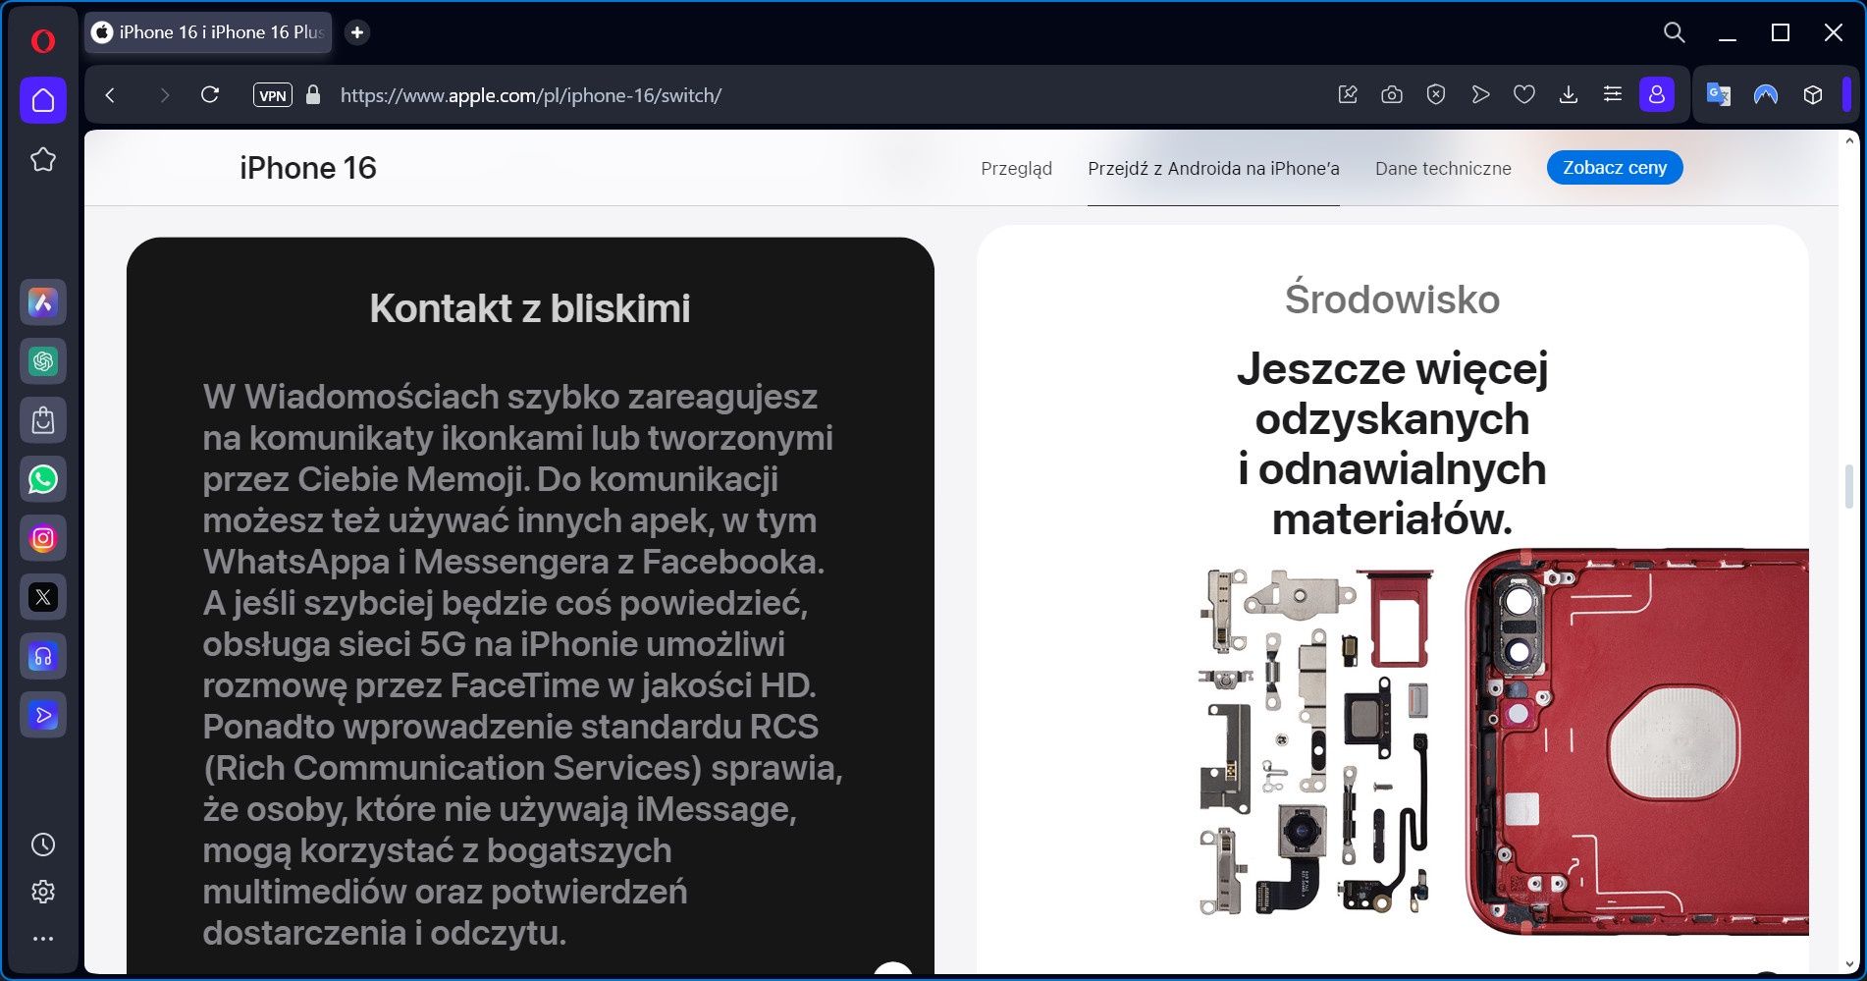Open the Extensions cube menu
This screenshot has height=981, width=1867.
1813,95
